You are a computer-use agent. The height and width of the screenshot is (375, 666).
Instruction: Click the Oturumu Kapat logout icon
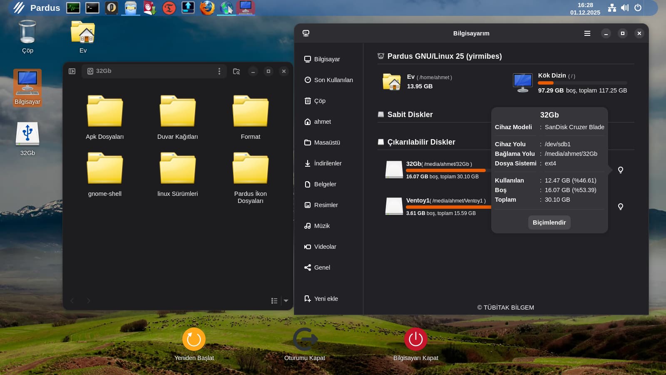305,339
